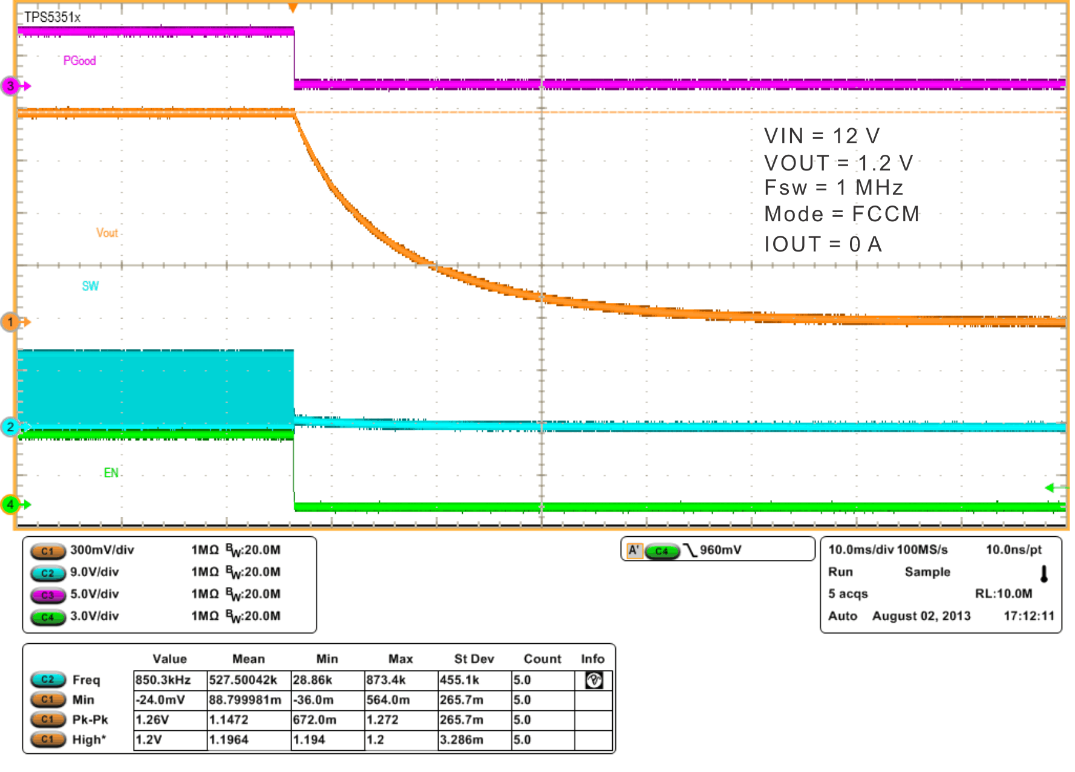Click the VOUT = 1.2 V annotation
The height and width of the screenshot is (772, 1075).
[x=838, y=163]
